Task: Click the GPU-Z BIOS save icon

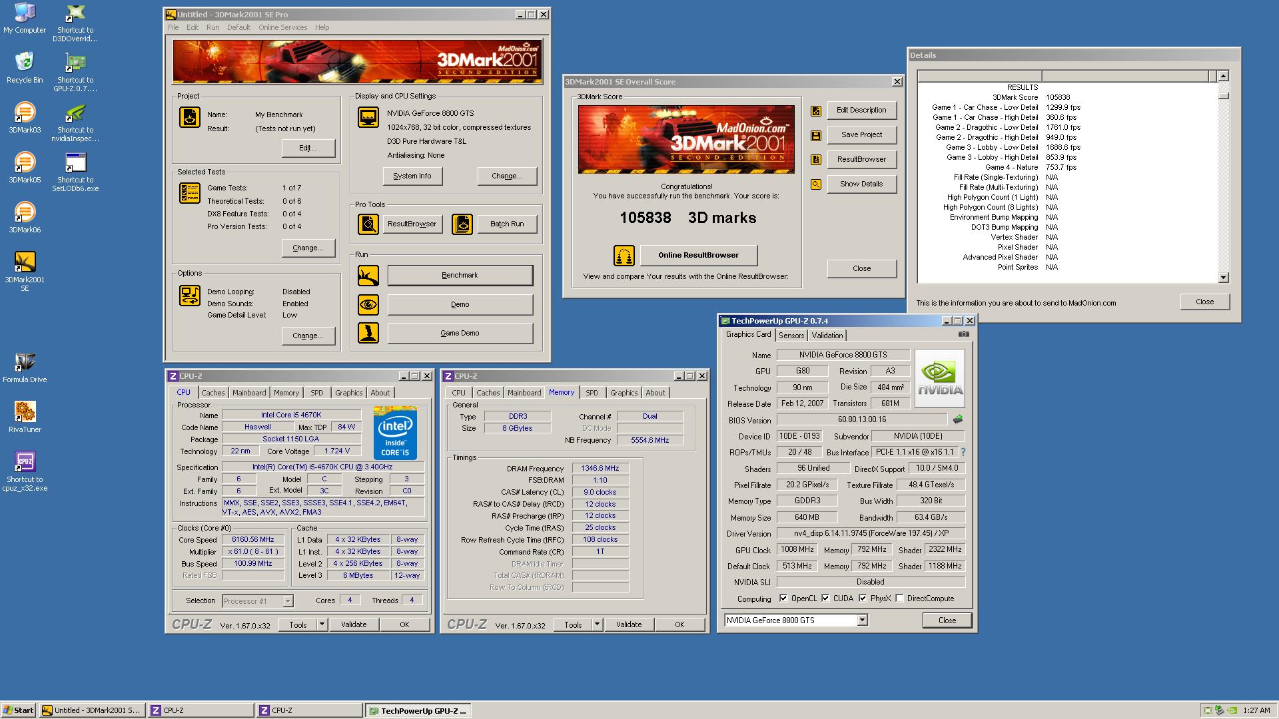Action: click(958, 419)
